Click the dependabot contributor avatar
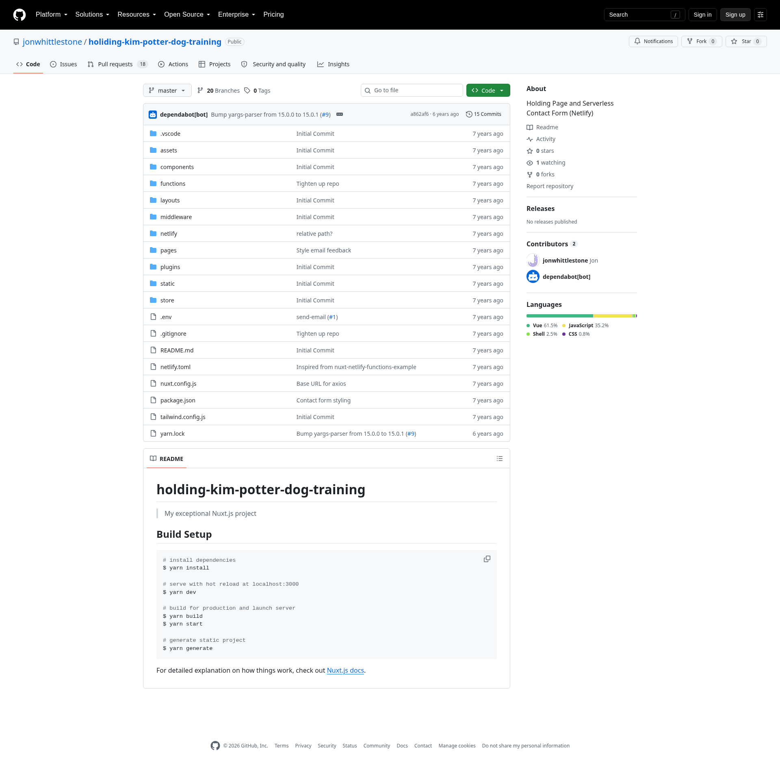Viewport: 780px width, 767px height. [x=533, y=276]
